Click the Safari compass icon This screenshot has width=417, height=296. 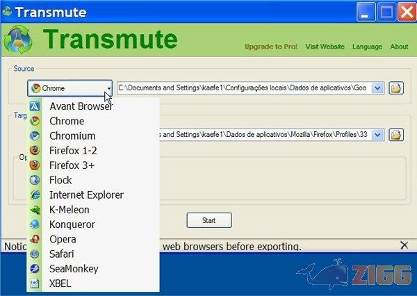point(35,254)
